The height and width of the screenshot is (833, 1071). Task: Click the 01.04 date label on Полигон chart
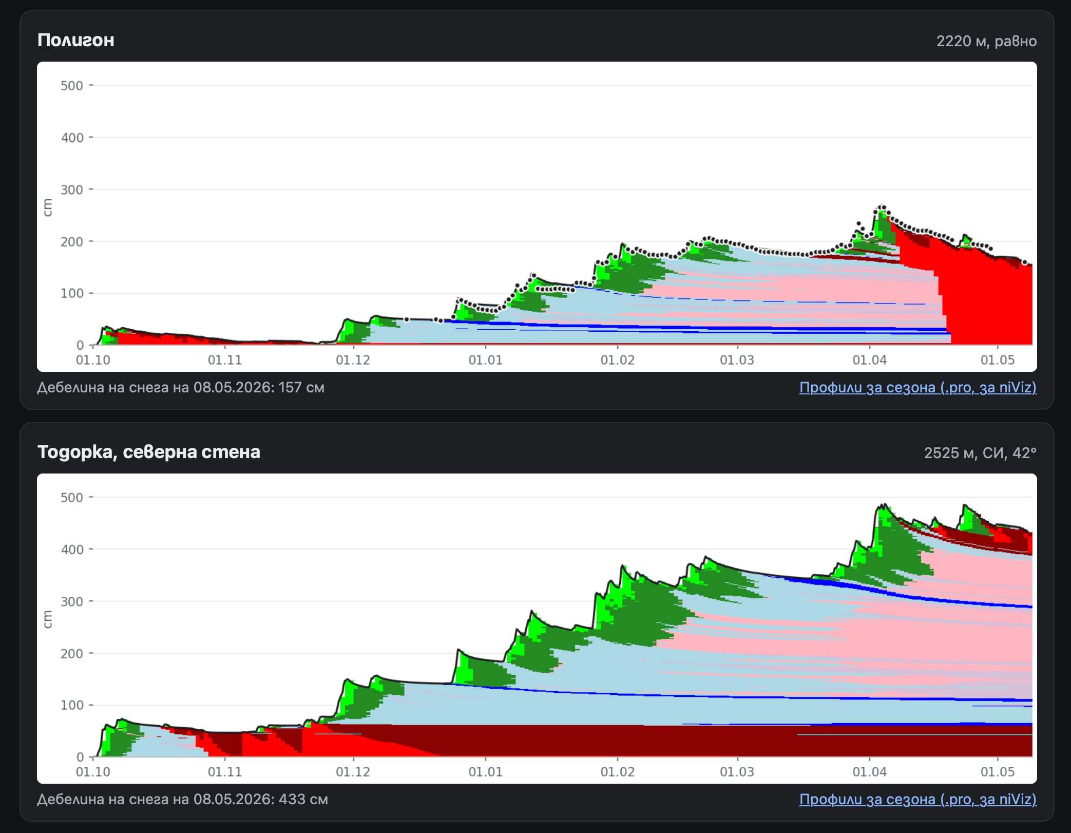[870, 360]
